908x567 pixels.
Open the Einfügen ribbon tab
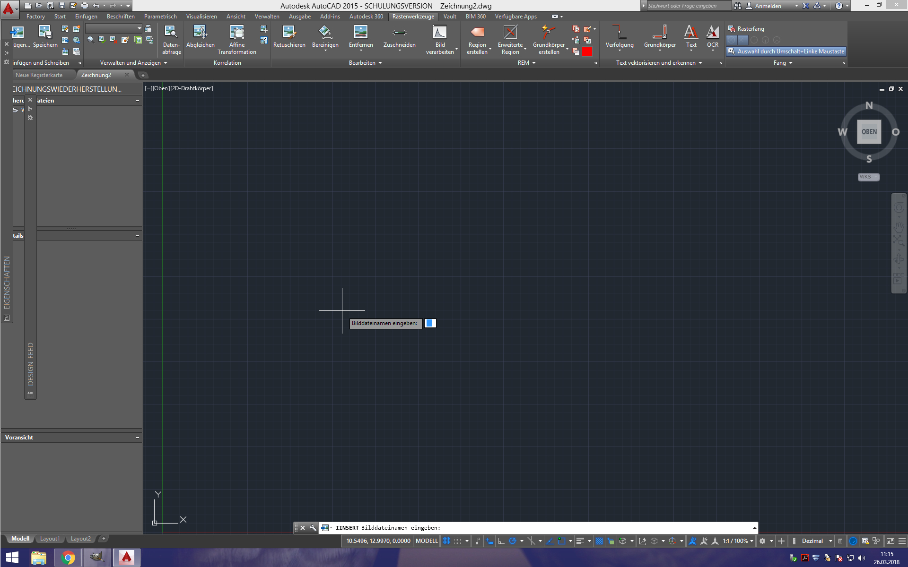pos(86,17)
